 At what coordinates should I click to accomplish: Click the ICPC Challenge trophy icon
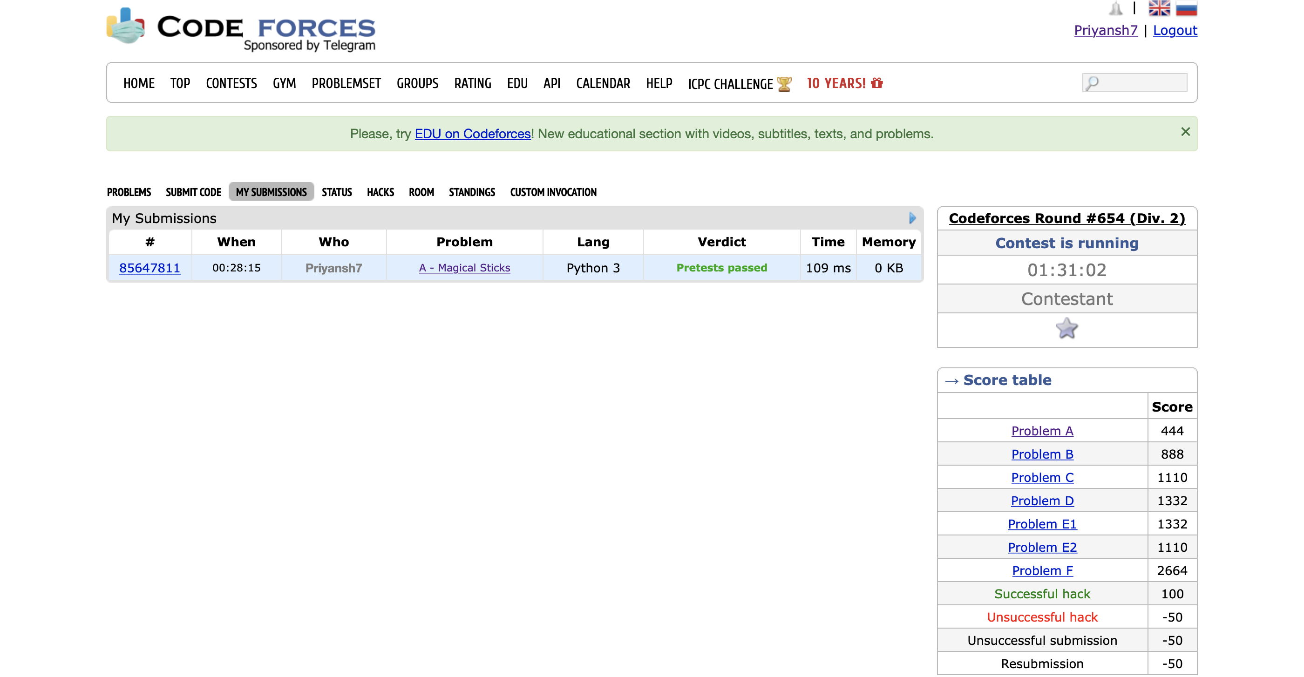point(784,83)
